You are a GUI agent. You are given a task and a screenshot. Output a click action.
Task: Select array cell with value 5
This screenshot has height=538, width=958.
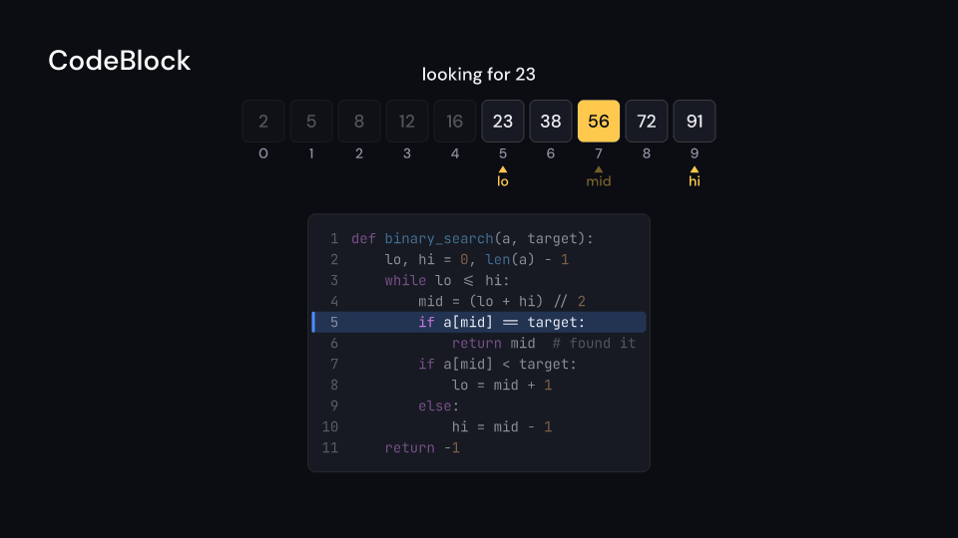click(311, 122)
